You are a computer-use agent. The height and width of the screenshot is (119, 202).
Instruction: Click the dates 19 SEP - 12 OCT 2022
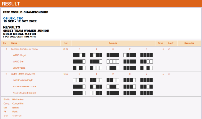[20, 21]
